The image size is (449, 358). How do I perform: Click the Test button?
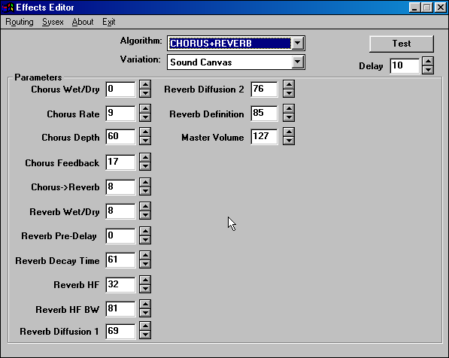pos(402,44)
